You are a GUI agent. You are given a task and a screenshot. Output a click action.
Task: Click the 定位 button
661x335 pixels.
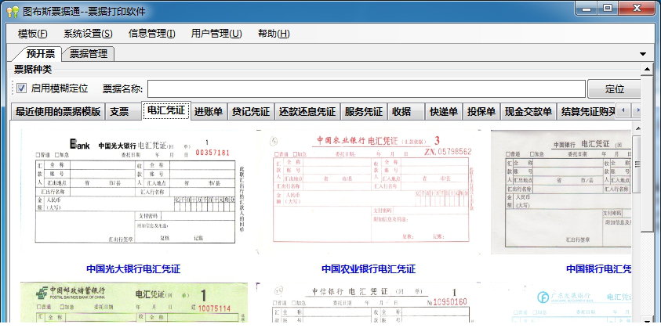click(x=614, y=88)
